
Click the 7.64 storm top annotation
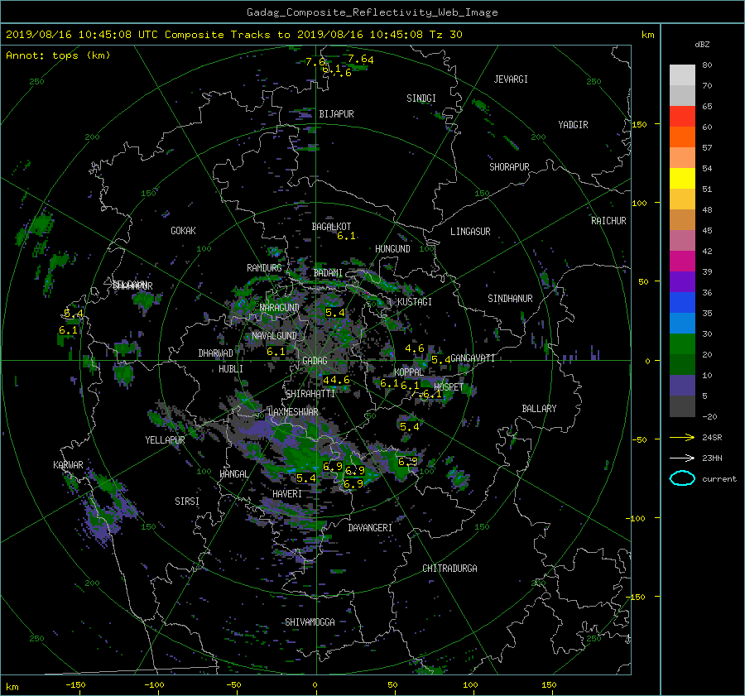coord(361,60)
